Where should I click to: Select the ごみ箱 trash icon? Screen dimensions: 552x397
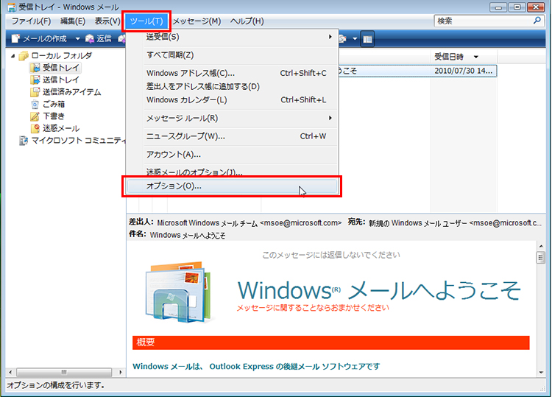coord(35,105)
